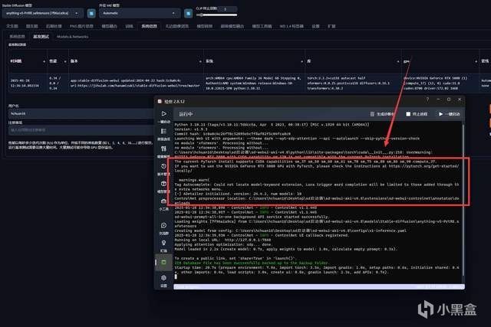Click the console line starting 'Startup time'
Viewport: 491px width, 327px height.
click(x=317, y=270)
